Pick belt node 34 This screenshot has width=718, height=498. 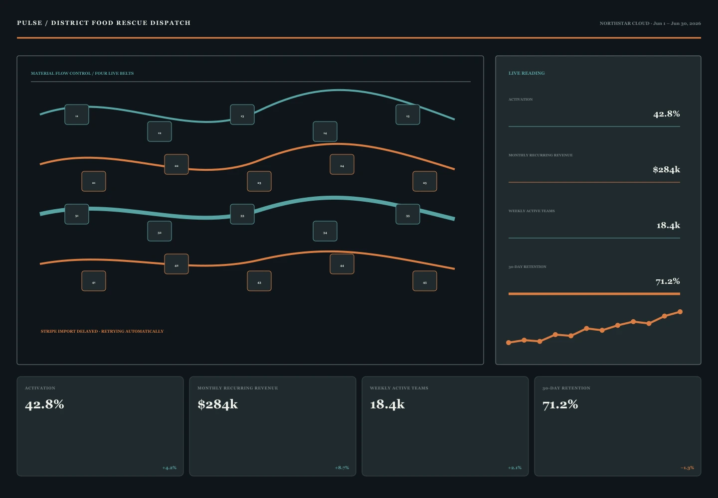(x=325, y=231)
